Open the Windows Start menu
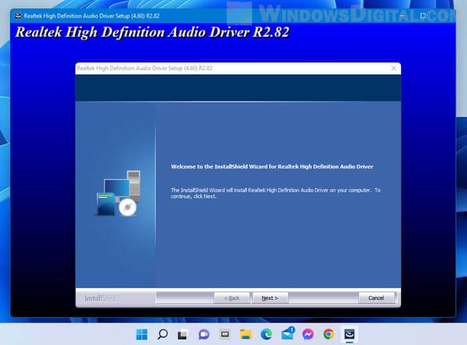The height and width of the screenshot is (345, 467). 141,334
